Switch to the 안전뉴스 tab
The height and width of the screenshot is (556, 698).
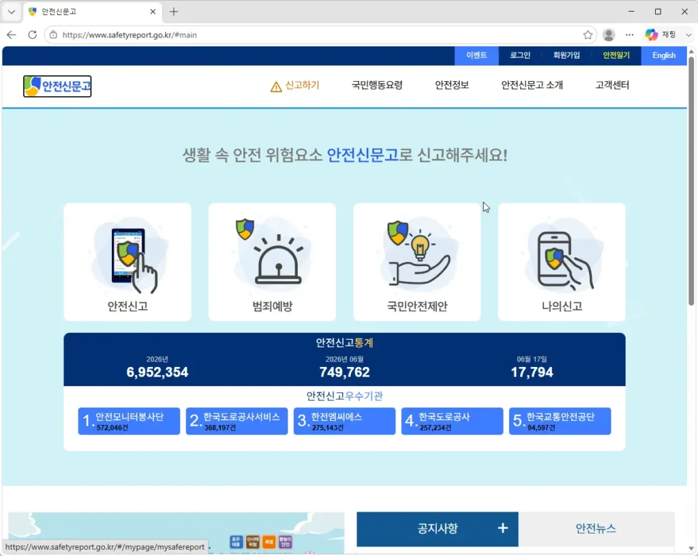click(x=596, y=529)
